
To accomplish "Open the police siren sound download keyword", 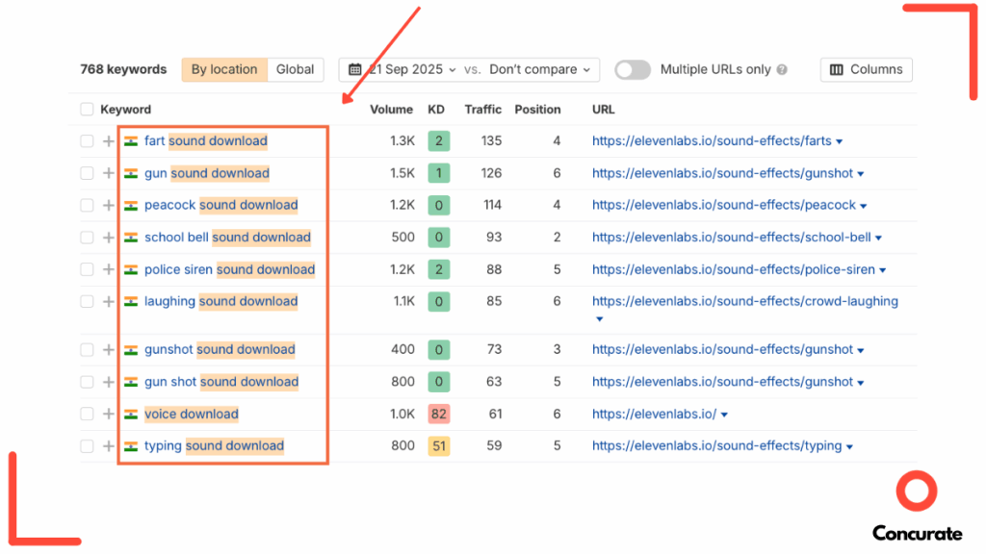I will 229,269.
